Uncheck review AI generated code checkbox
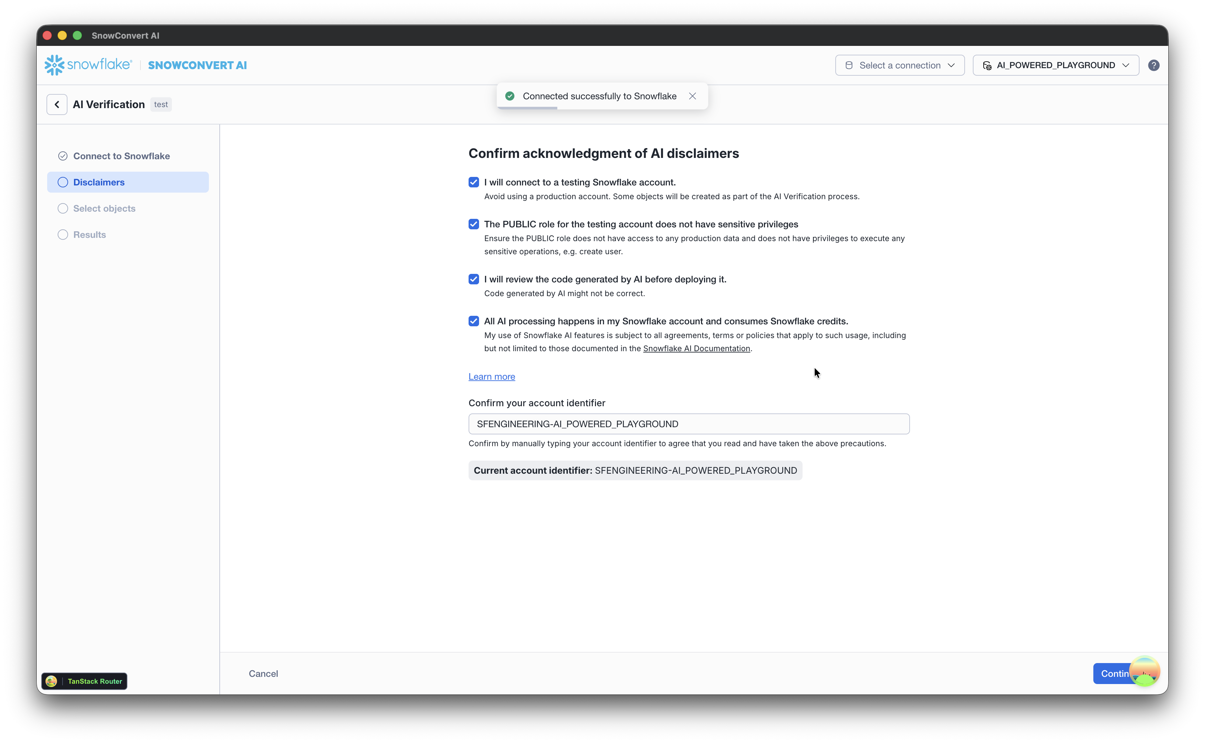Image resolution: width=1205 pixels, height=743 pixels. pyautogui.click(x=473, y=279)
